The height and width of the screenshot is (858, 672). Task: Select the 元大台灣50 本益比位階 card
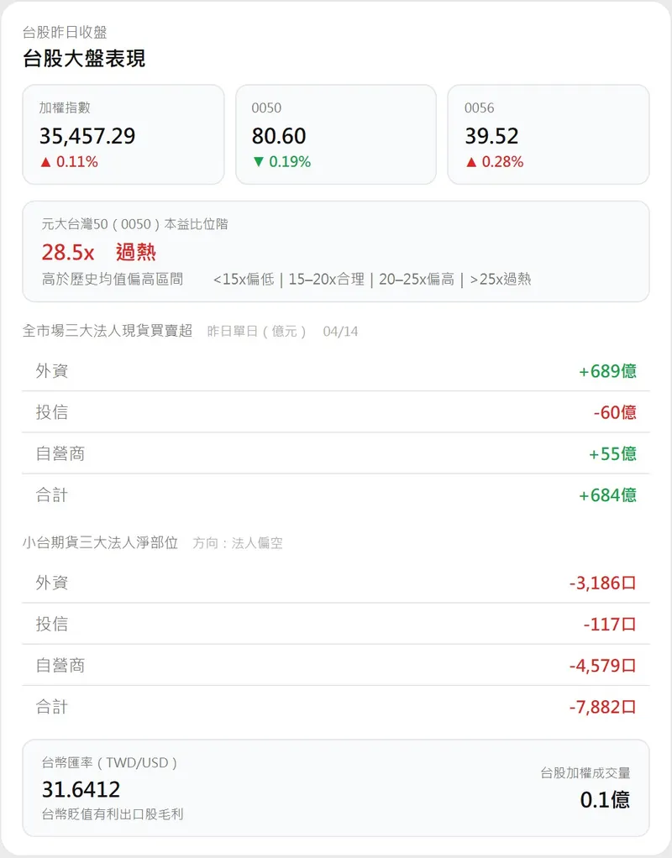click(335, 250)
